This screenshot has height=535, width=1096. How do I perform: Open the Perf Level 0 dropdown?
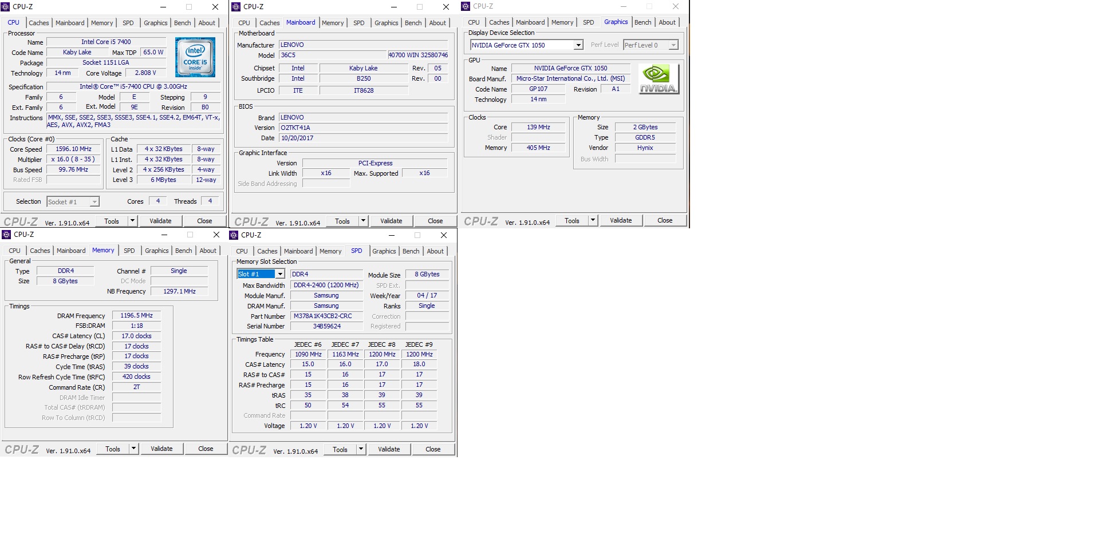(673, 45)
